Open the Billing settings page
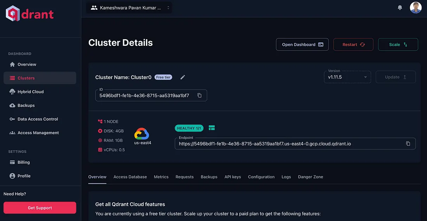 coord(40,162)
